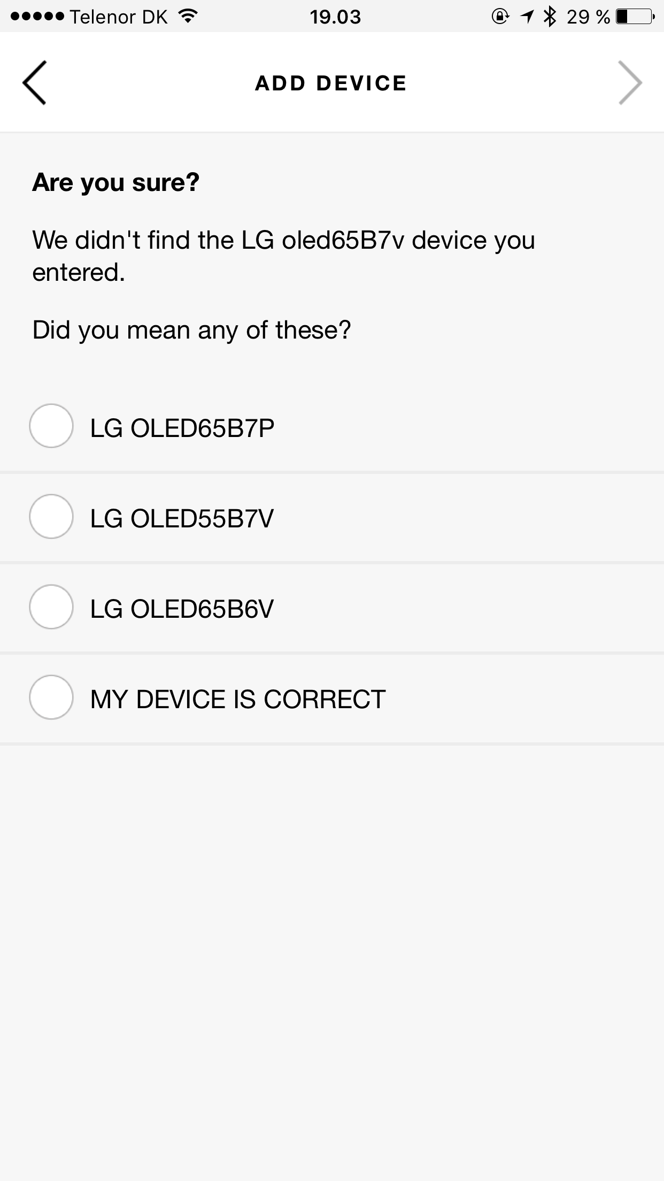Select MY DEVICE IS CORRECT radio circle
The image size is (664, 1181).
[51, 697]
